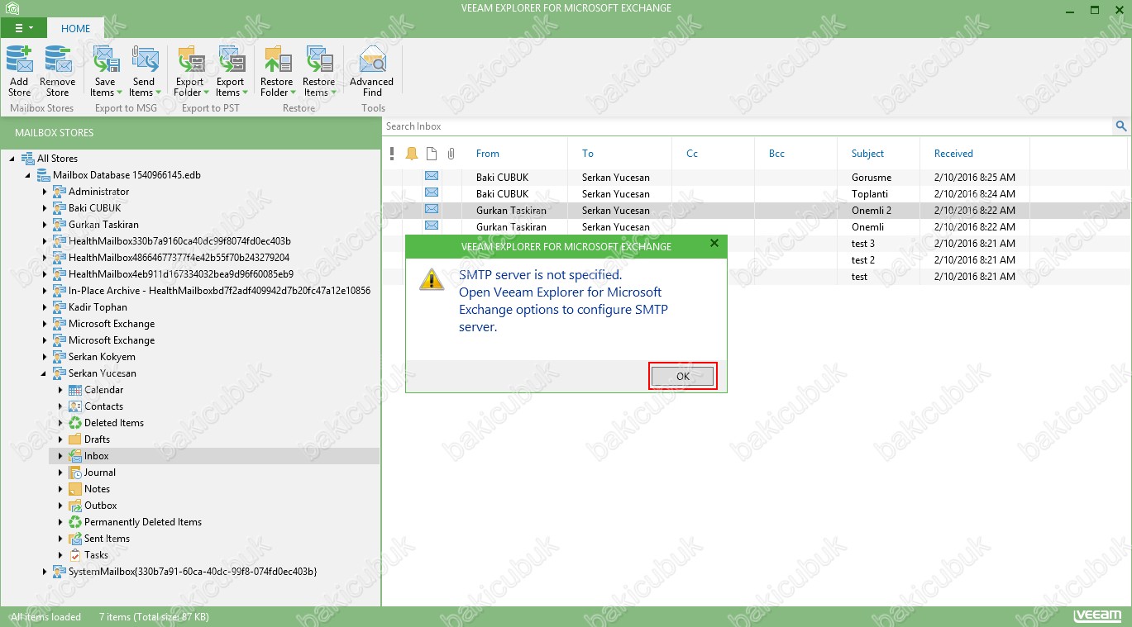Expand the Kadir Tophan mailbox
The width and height of the screenshot is (1132, 627).
[x=45, y=307]
